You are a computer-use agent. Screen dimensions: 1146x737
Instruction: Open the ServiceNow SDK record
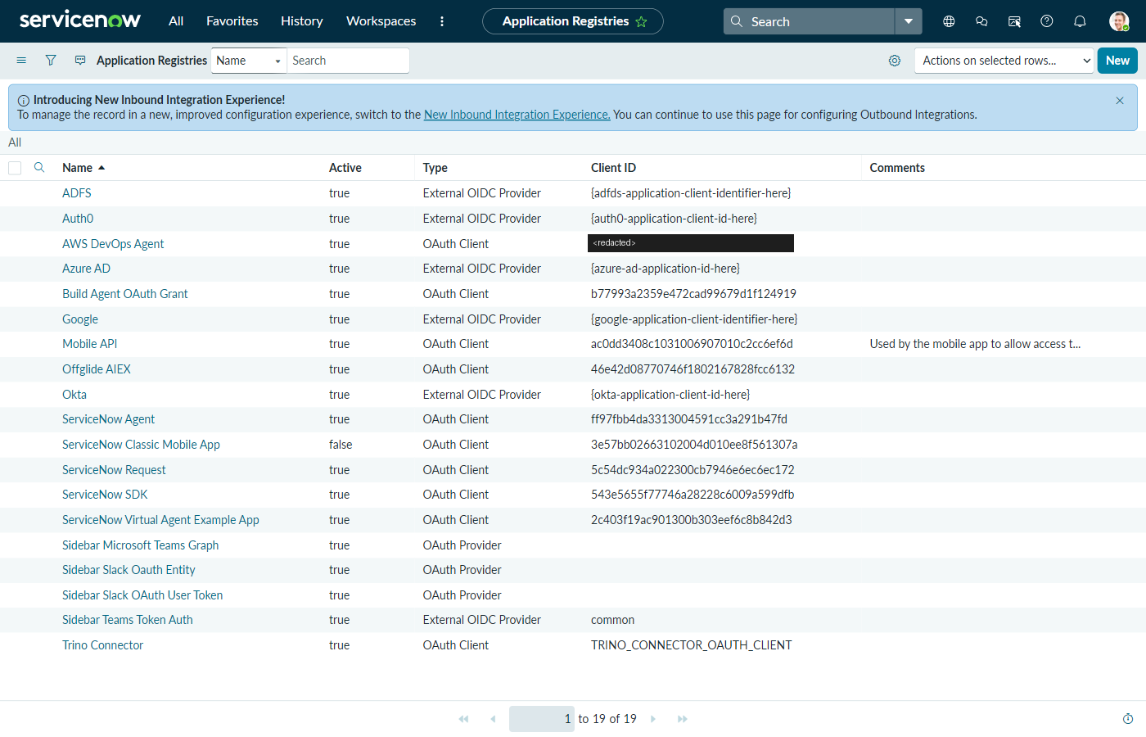click(x=105, y=495)
